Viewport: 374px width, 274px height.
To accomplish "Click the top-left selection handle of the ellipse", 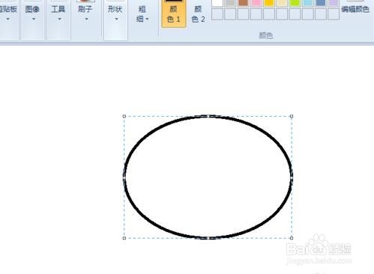I will (x=124, y=116).
